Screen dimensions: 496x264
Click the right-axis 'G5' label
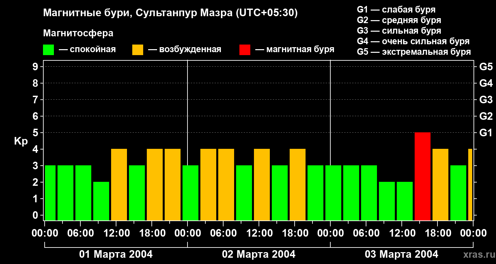[486, 67]
